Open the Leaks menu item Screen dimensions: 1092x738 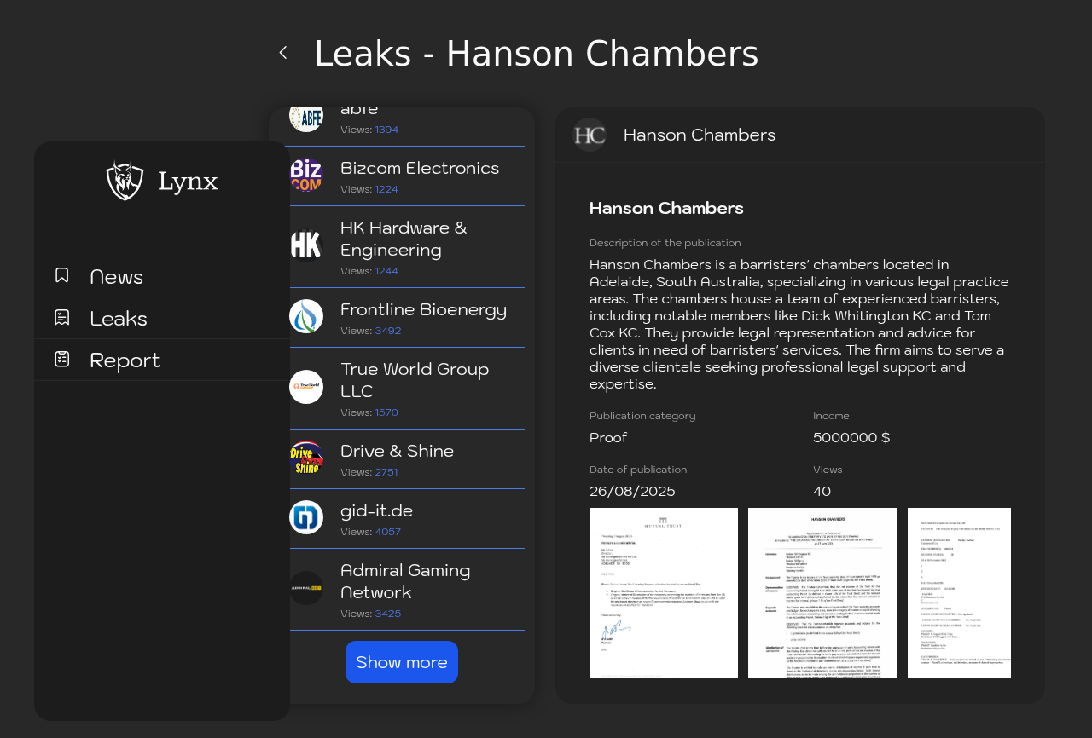(162, 318)
